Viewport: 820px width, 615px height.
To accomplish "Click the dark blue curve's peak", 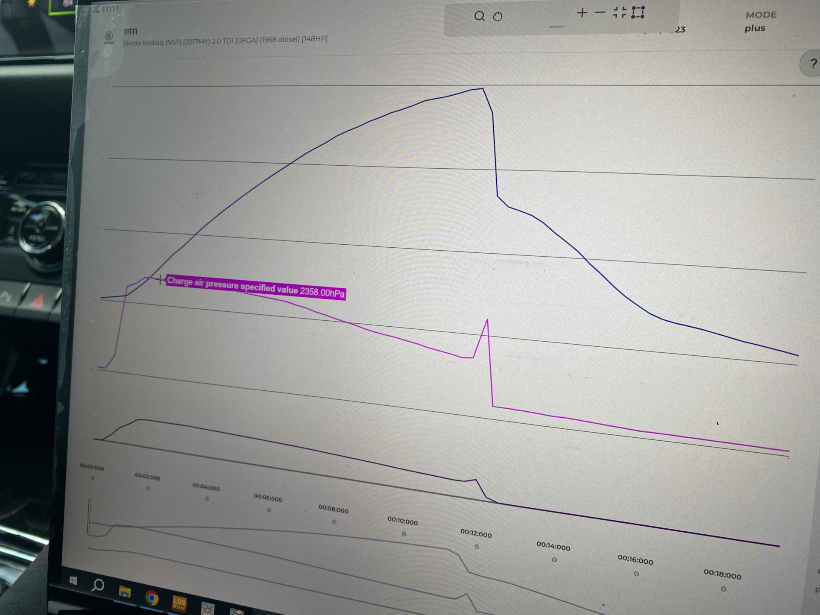I will pyautogui.click(x=483, y=88).
